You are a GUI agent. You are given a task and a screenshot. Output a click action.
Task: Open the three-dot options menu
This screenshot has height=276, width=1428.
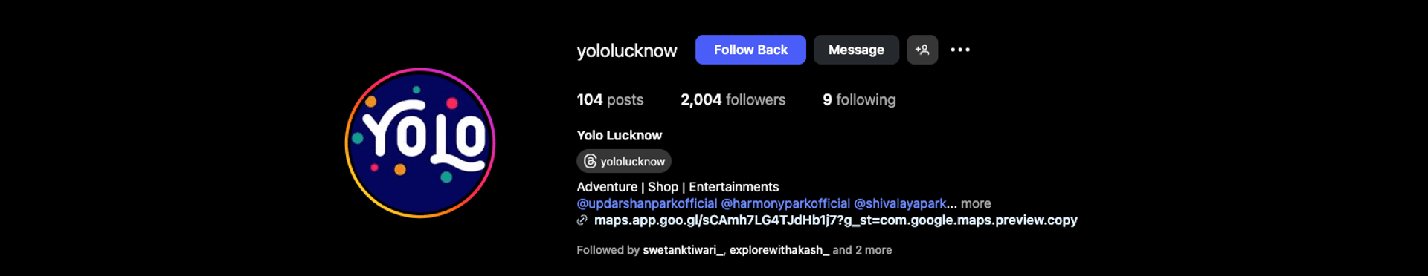coord(960,50)
